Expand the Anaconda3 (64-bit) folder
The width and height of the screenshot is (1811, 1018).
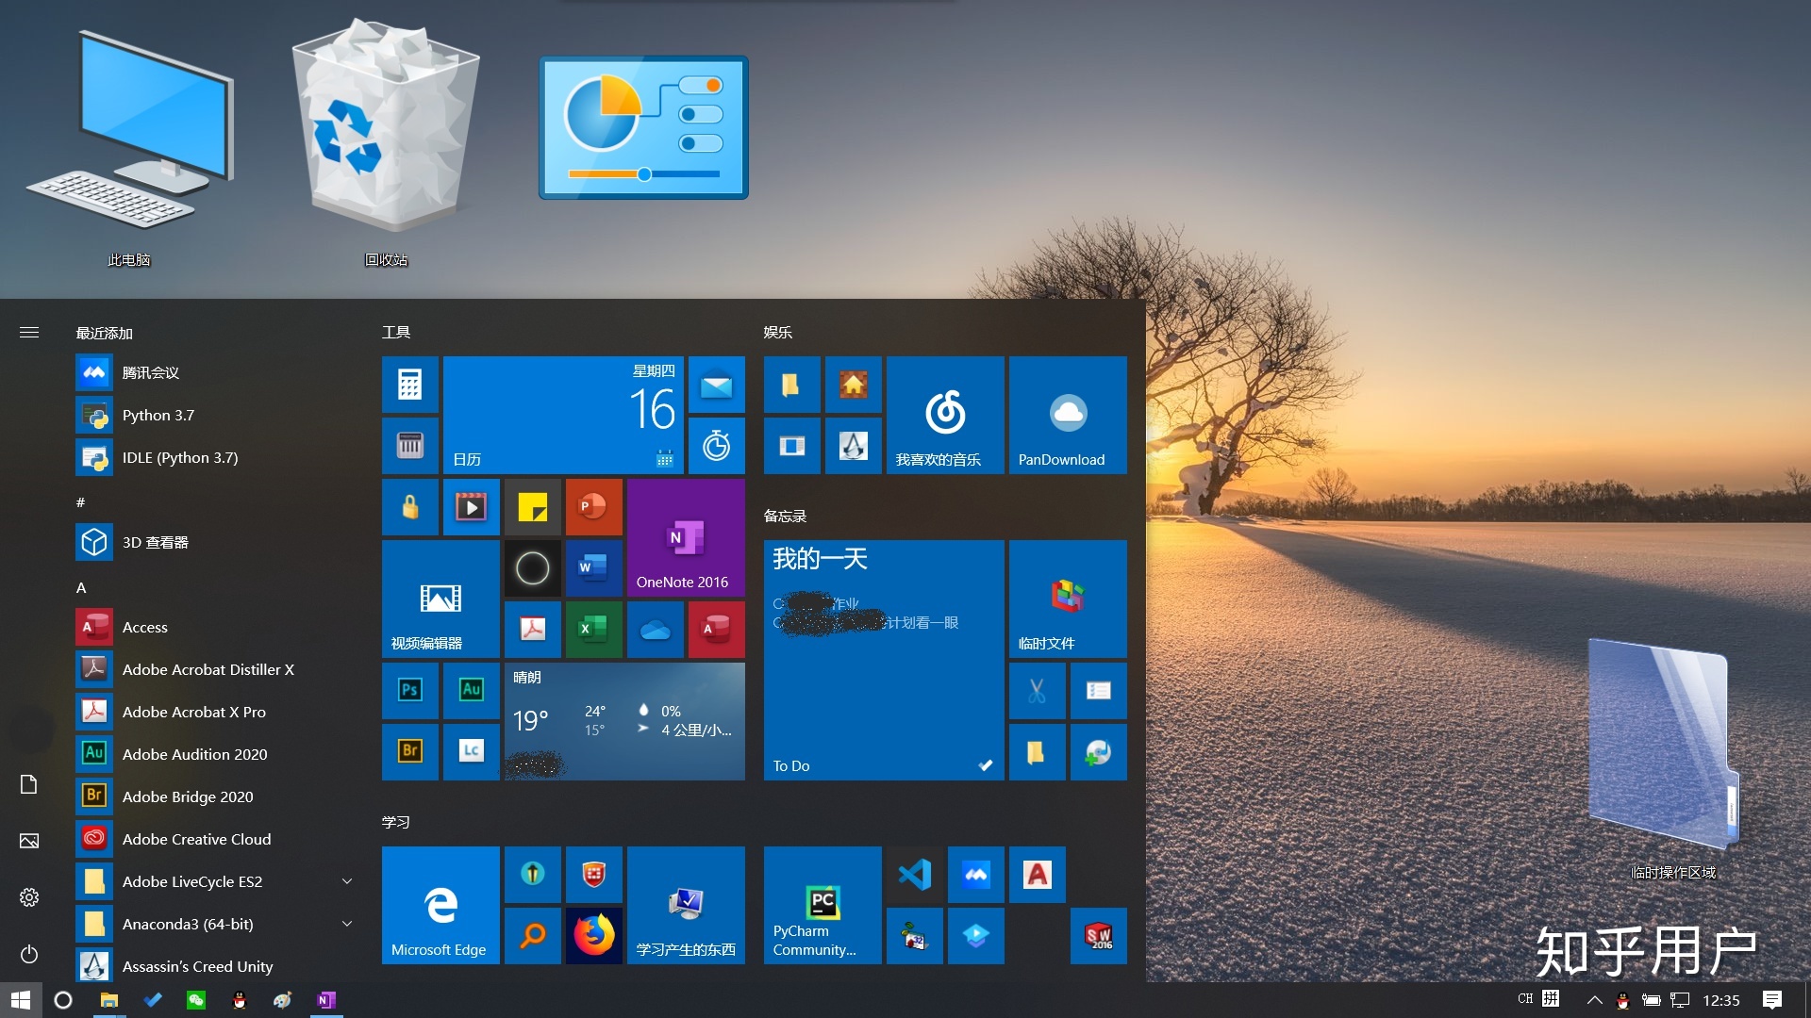347,924
